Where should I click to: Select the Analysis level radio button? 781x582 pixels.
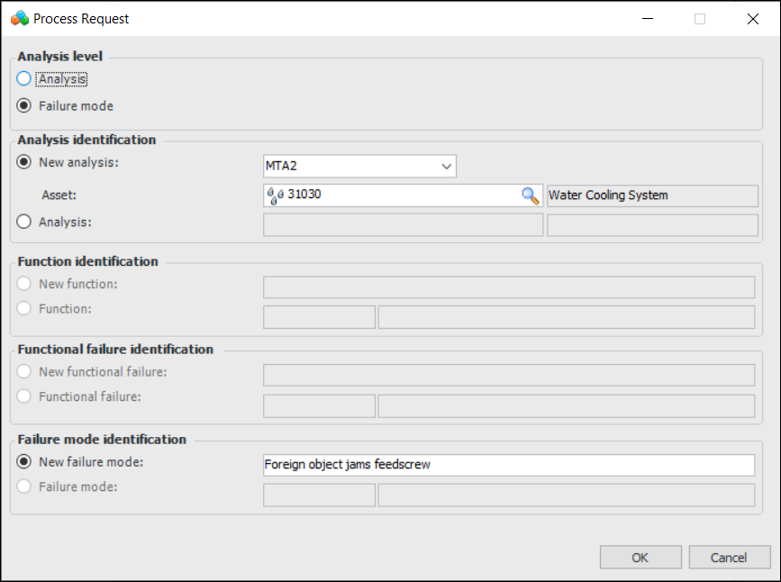click(x=24, y=79)
